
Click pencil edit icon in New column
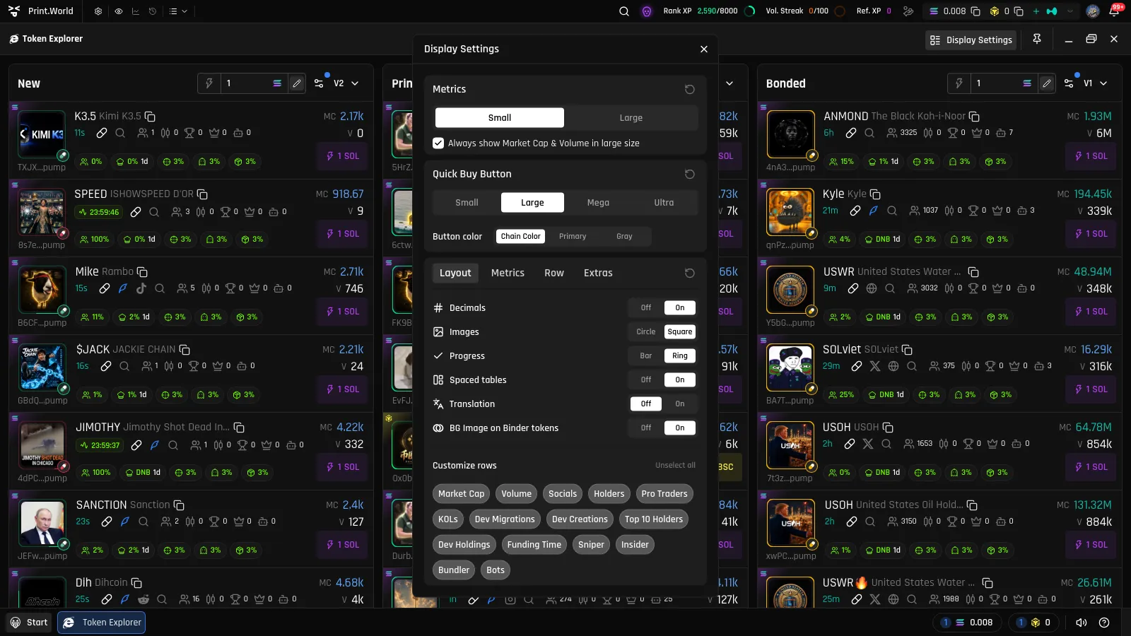297,83
